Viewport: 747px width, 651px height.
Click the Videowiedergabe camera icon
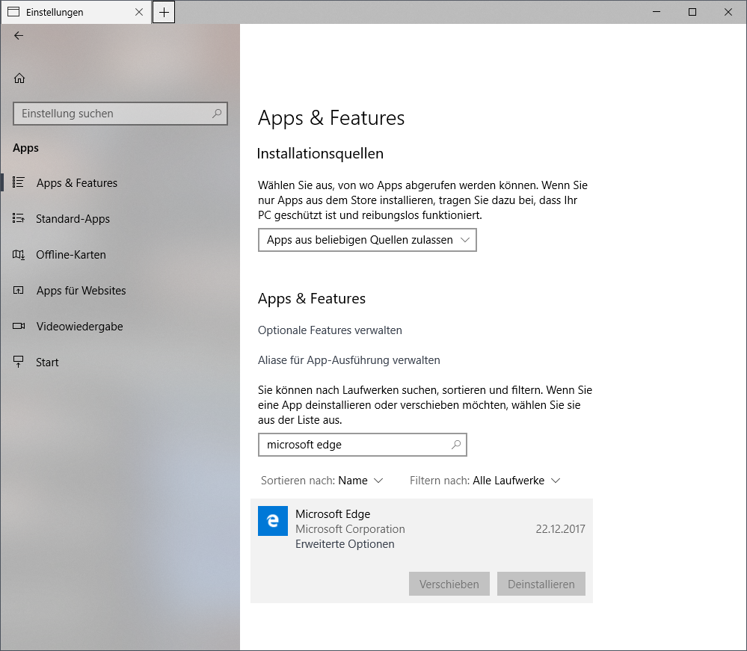[19, 326]
